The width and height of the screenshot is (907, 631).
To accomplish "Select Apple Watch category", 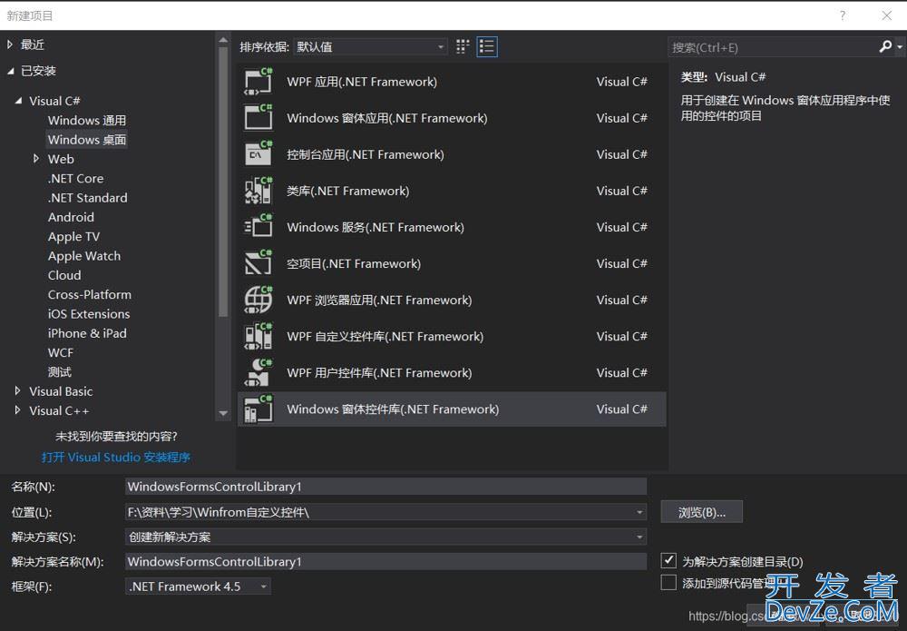I will point(84,256).
